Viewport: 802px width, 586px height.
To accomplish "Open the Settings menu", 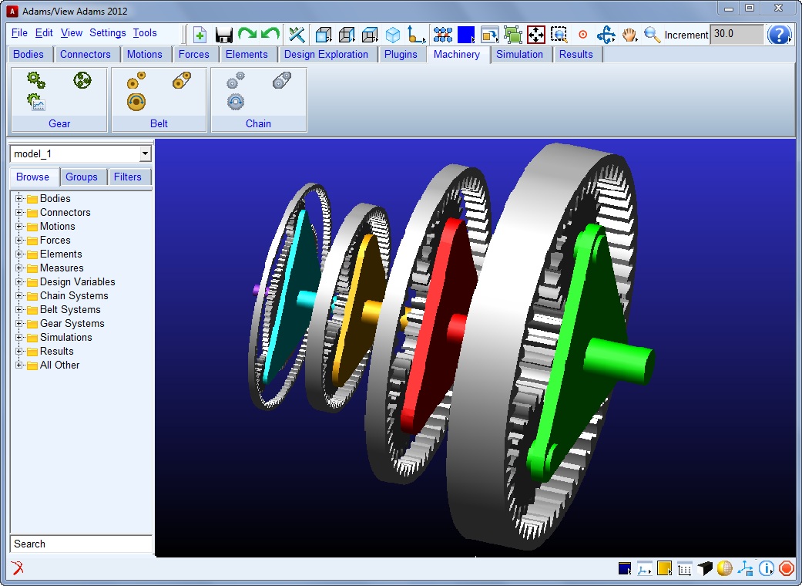I will [x=107, y=33].
